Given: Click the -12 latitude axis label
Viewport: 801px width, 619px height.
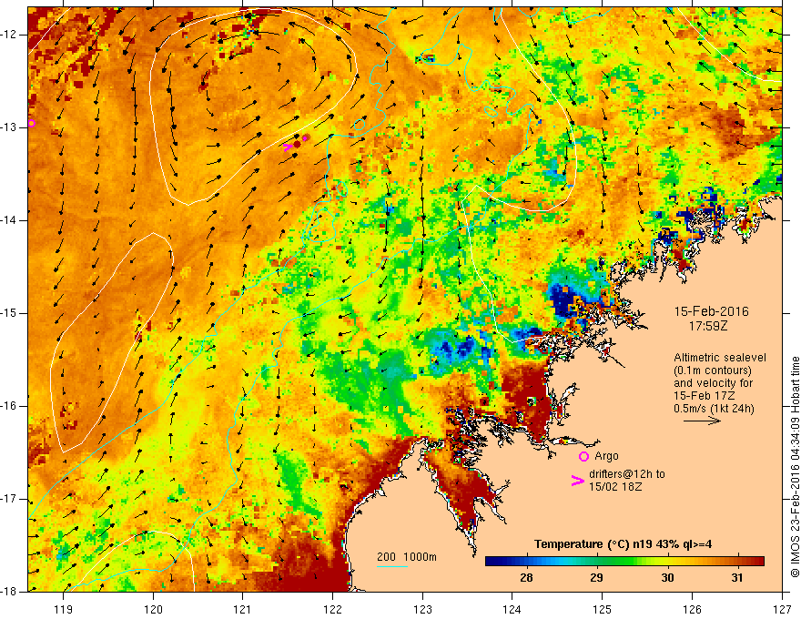Looking at the screenshot, I should [9, 35].
